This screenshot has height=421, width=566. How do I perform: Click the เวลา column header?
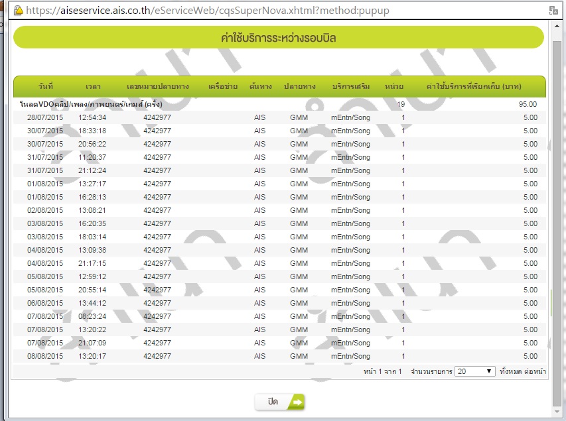point(93,87)
